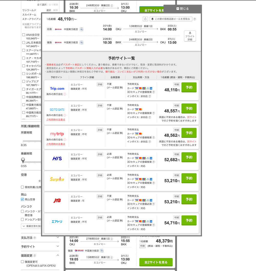Click the price tracking email bell button
This screenshot has width=256, height=271.
click(171, 19)
